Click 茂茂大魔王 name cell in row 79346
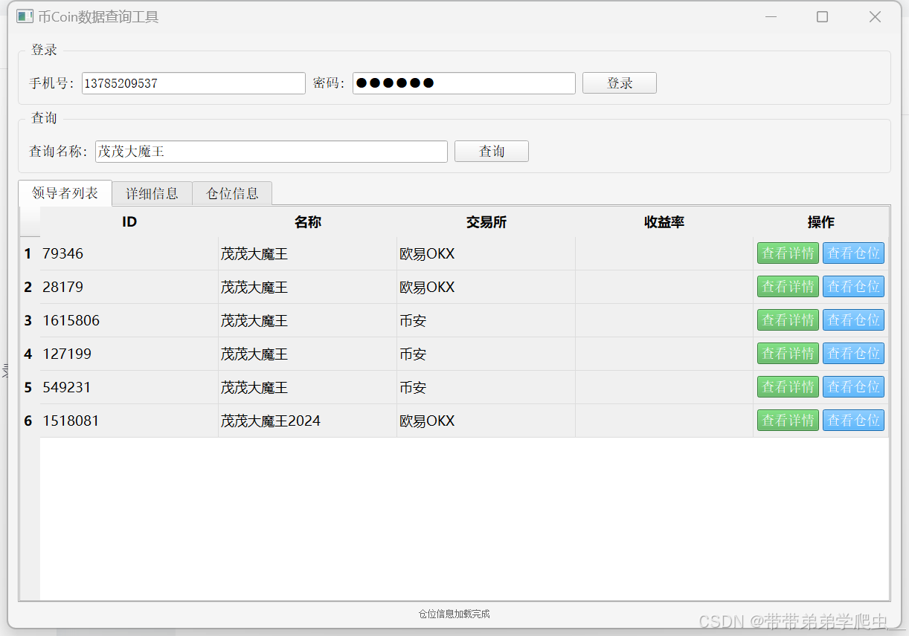 click(308, 254)
